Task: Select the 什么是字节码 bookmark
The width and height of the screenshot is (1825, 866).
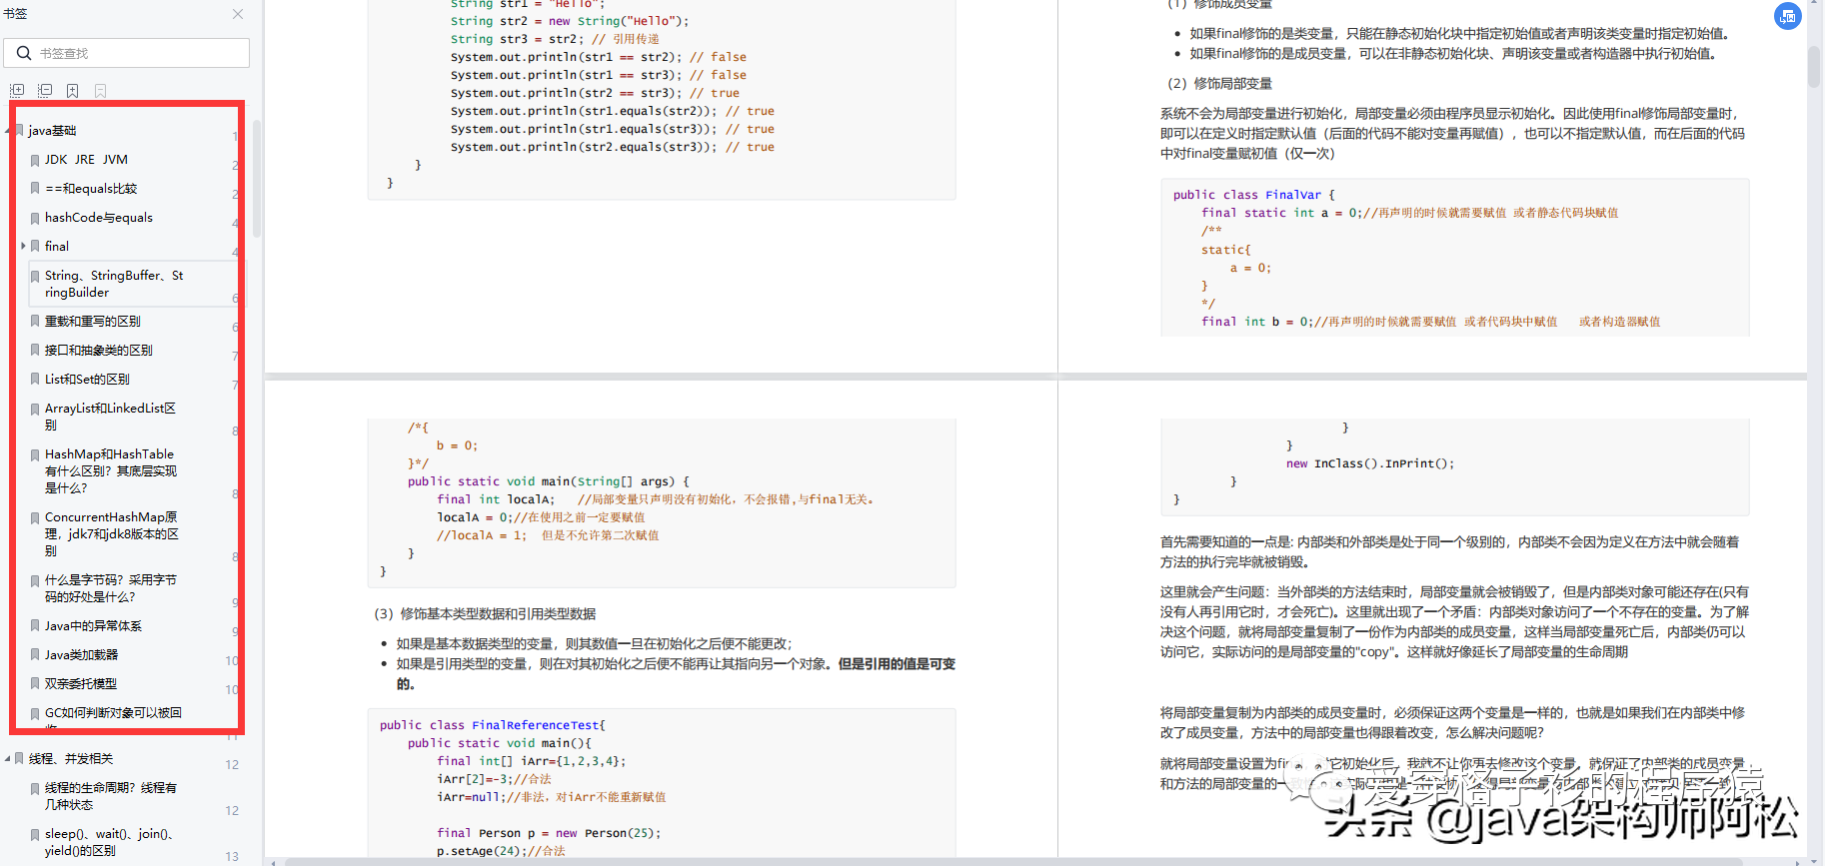Action: [x=111, y=588]
